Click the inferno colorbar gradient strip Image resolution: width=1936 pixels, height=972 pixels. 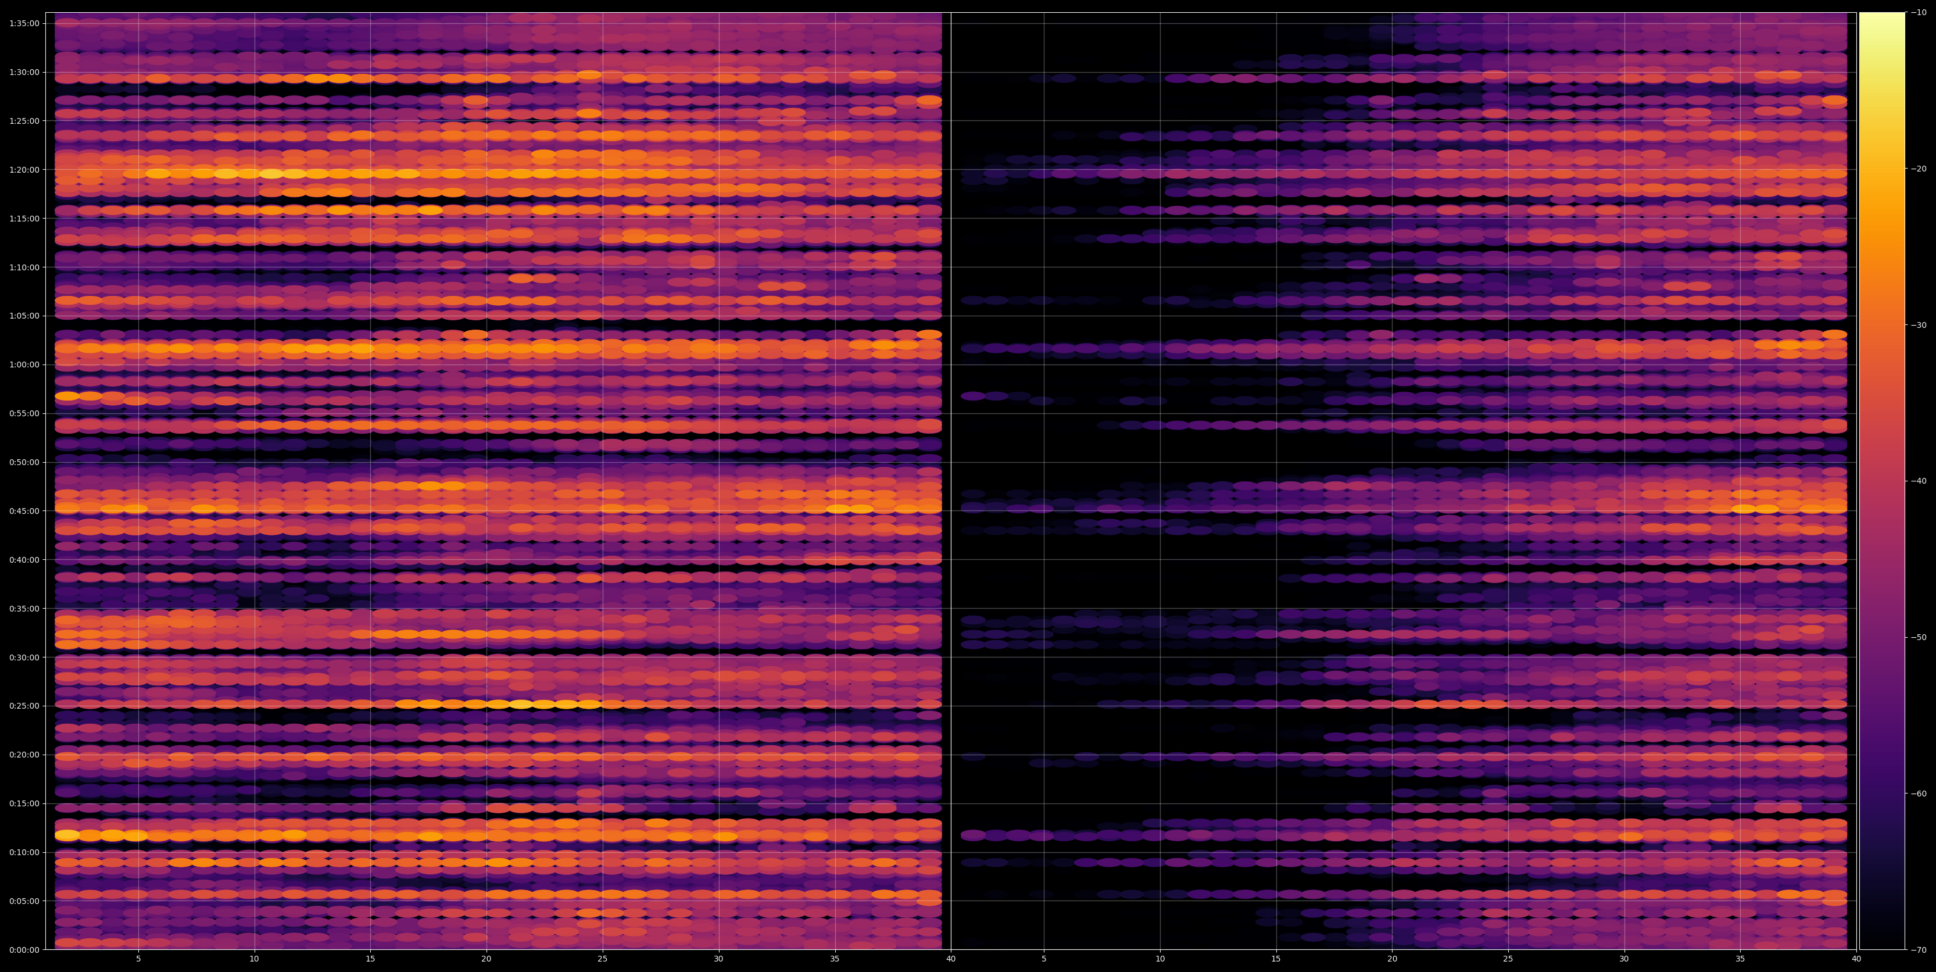[x=1882, y=481]
